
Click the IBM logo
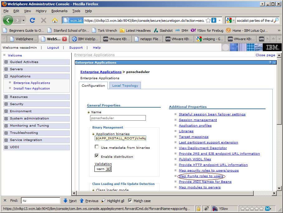point(272,47)
